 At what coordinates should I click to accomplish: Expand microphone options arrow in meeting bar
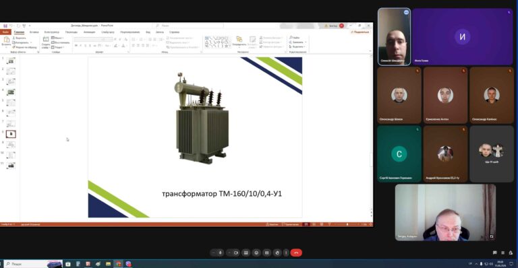pos(213,253)
